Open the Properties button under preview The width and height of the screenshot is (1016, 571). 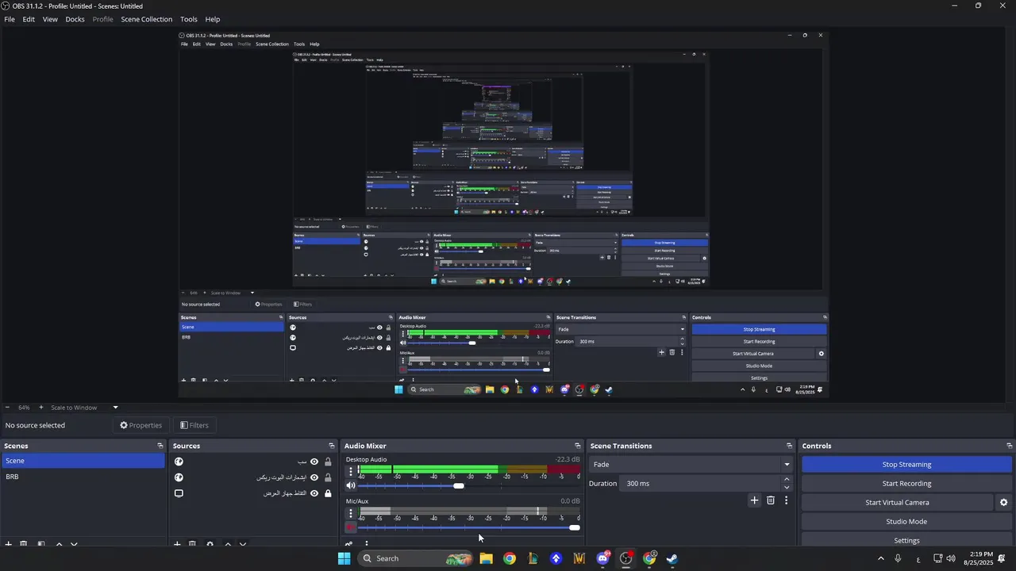[140, 425]
